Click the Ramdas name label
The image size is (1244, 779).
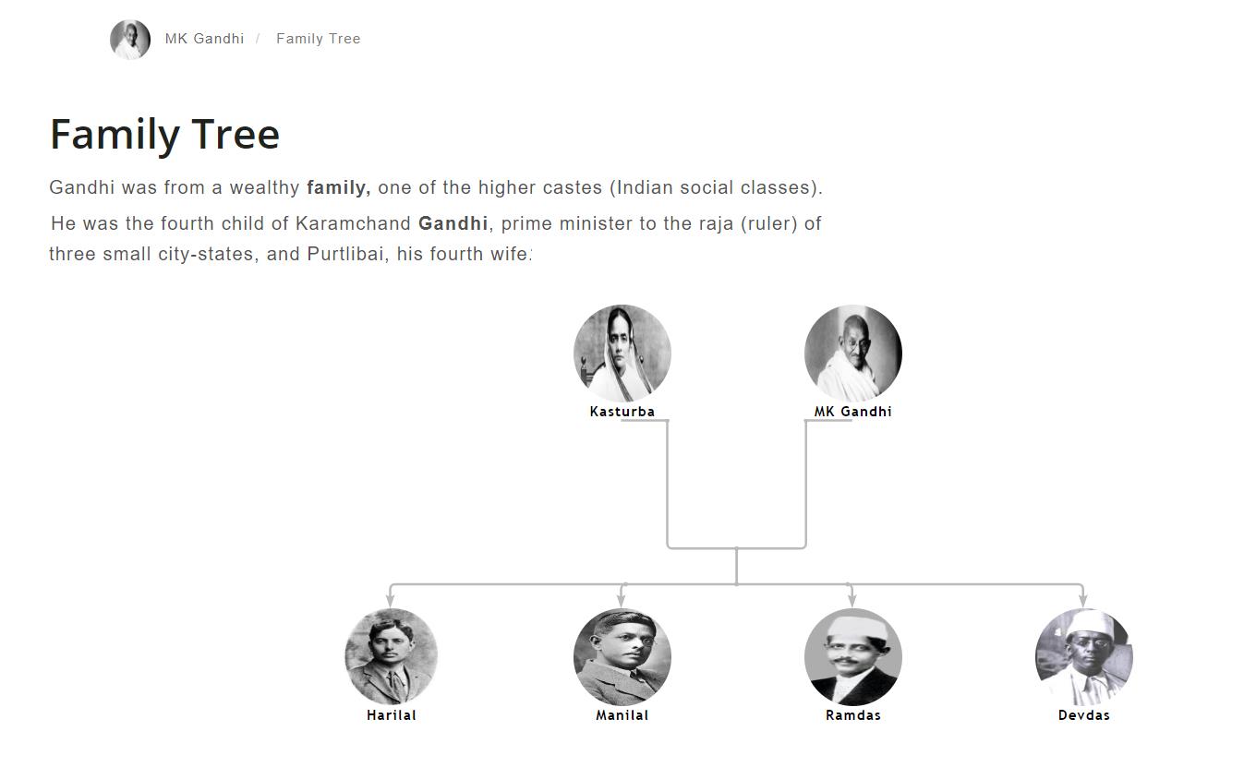click(853, 715)
